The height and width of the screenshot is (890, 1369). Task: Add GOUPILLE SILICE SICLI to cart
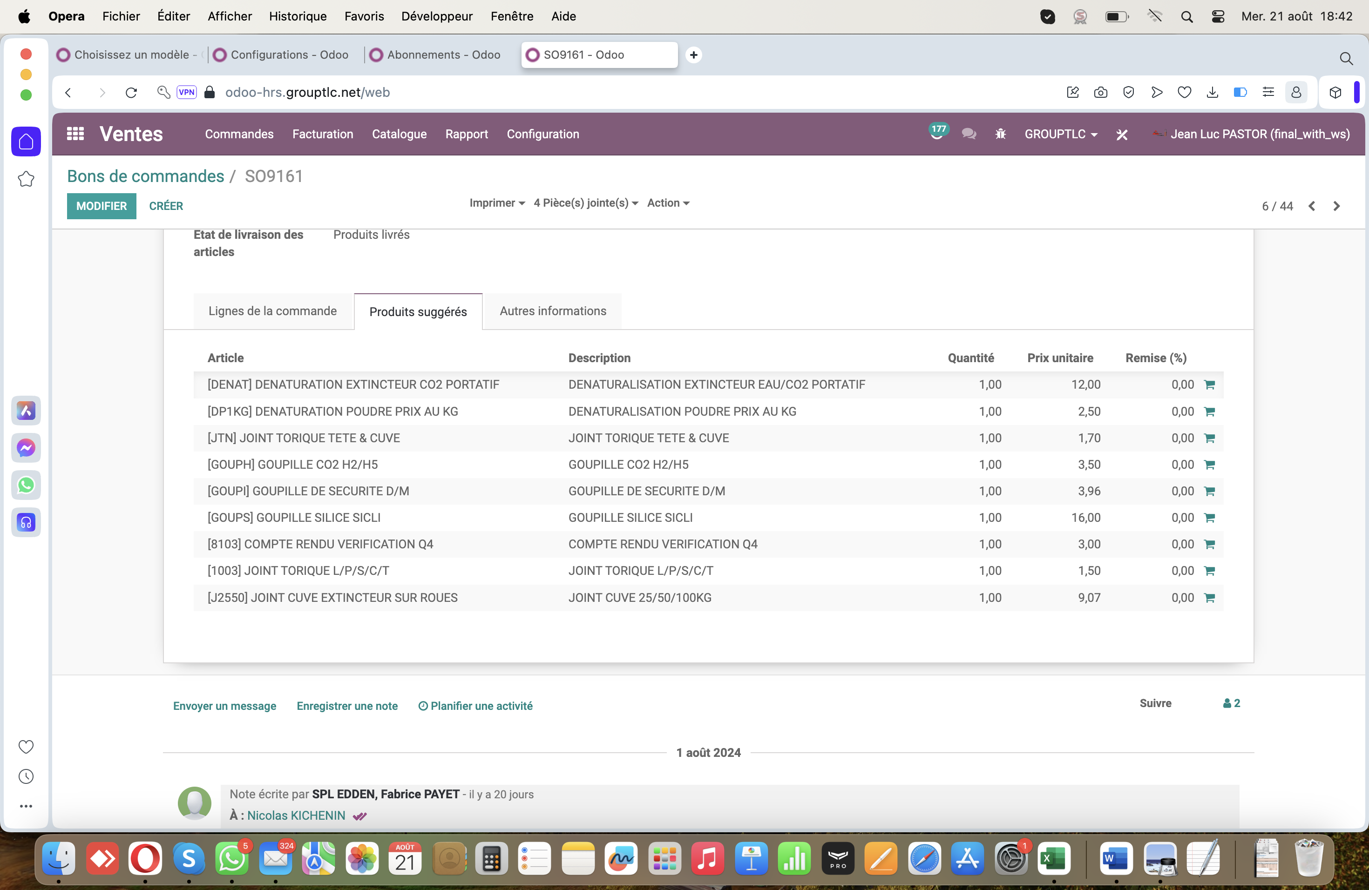pyautogui.click(x=1209, y=518)
